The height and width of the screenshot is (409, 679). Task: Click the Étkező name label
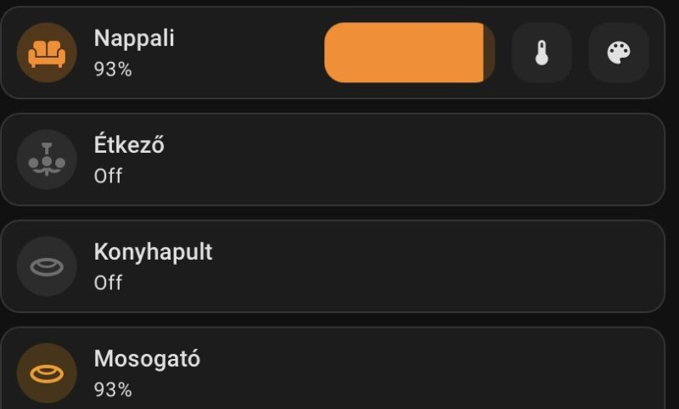128,145
